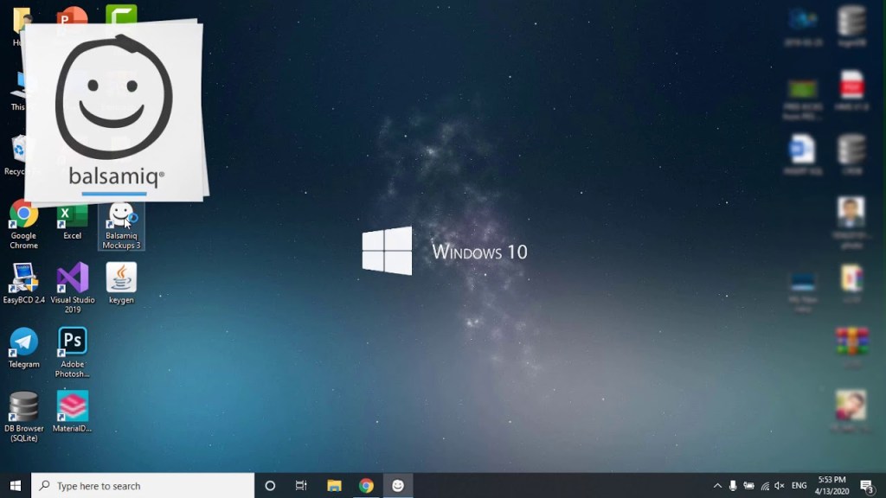Switch to Balsamiq in the taskbar
Image resolution: width=886 pixels, height=498 pixels.
(398, 486)
